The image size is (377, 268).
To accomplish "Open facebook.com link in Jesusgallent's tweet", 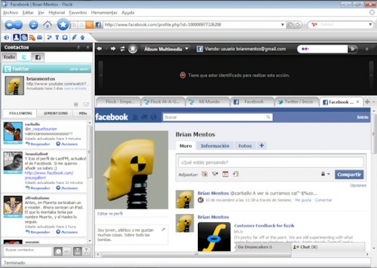I will [x=49, y=175].
